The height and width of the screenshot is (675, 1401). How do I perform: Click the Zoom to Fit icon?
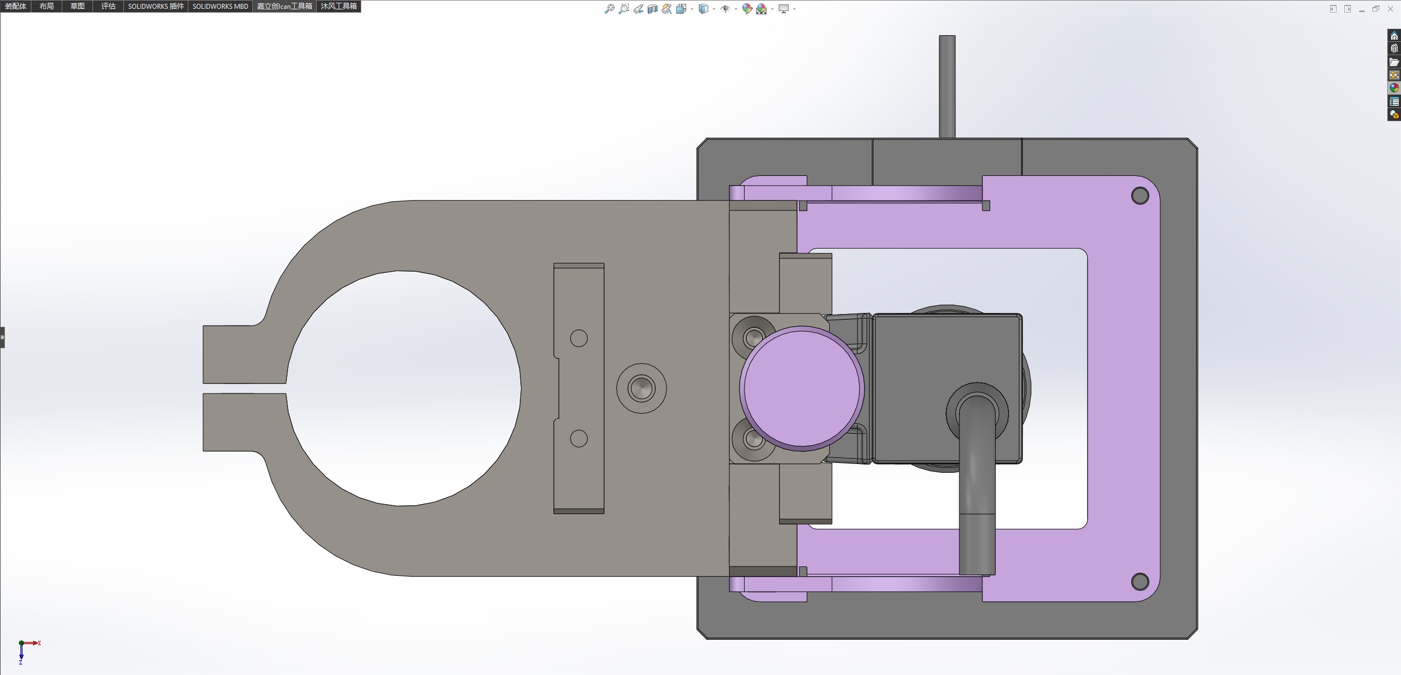pos(609,9)
